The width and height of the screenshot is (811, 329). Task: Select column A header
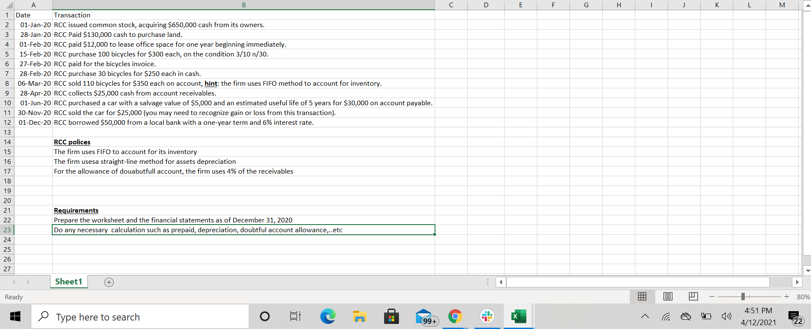pos(33,5)
